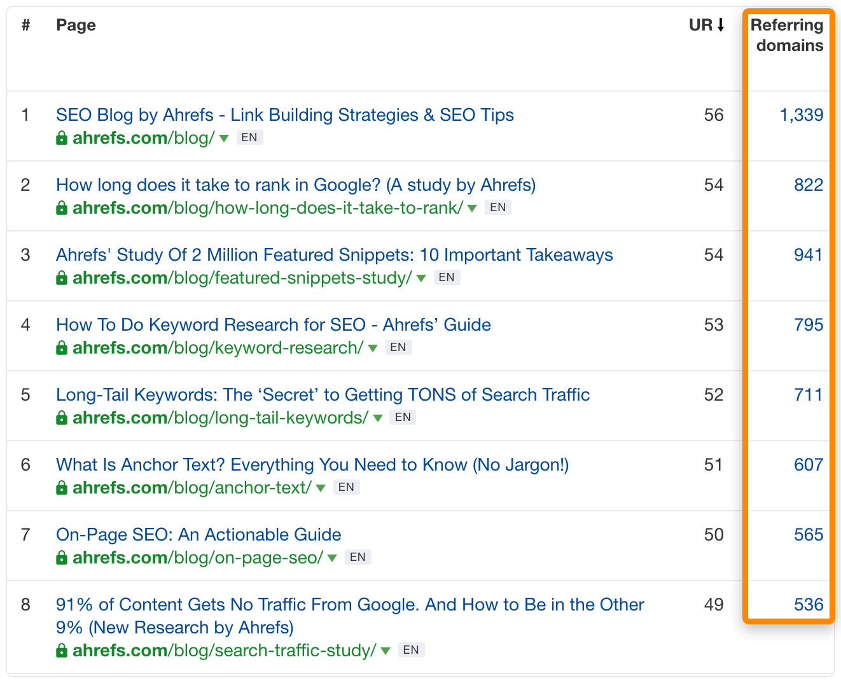This screenshot has height=683, width=841.
Task: Open the 536 referring domains link
Action: [x=808, y=605]
